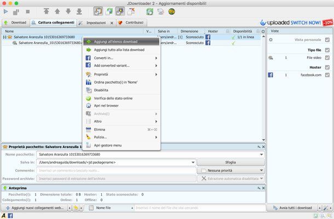
Task: Click Avvia tutti i download button
Action: (293, 208)
